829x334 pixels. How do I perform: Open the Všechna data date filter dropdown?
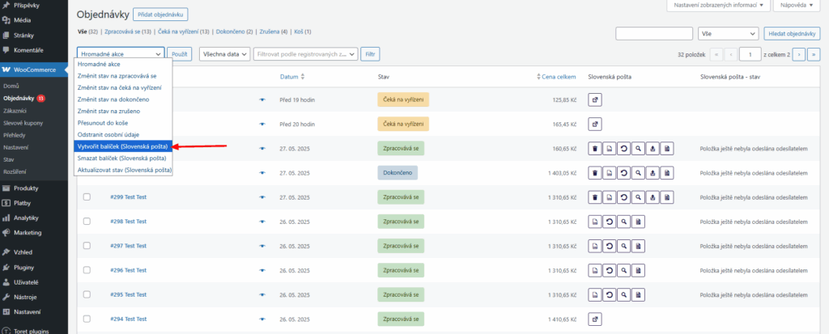point(224,54)
